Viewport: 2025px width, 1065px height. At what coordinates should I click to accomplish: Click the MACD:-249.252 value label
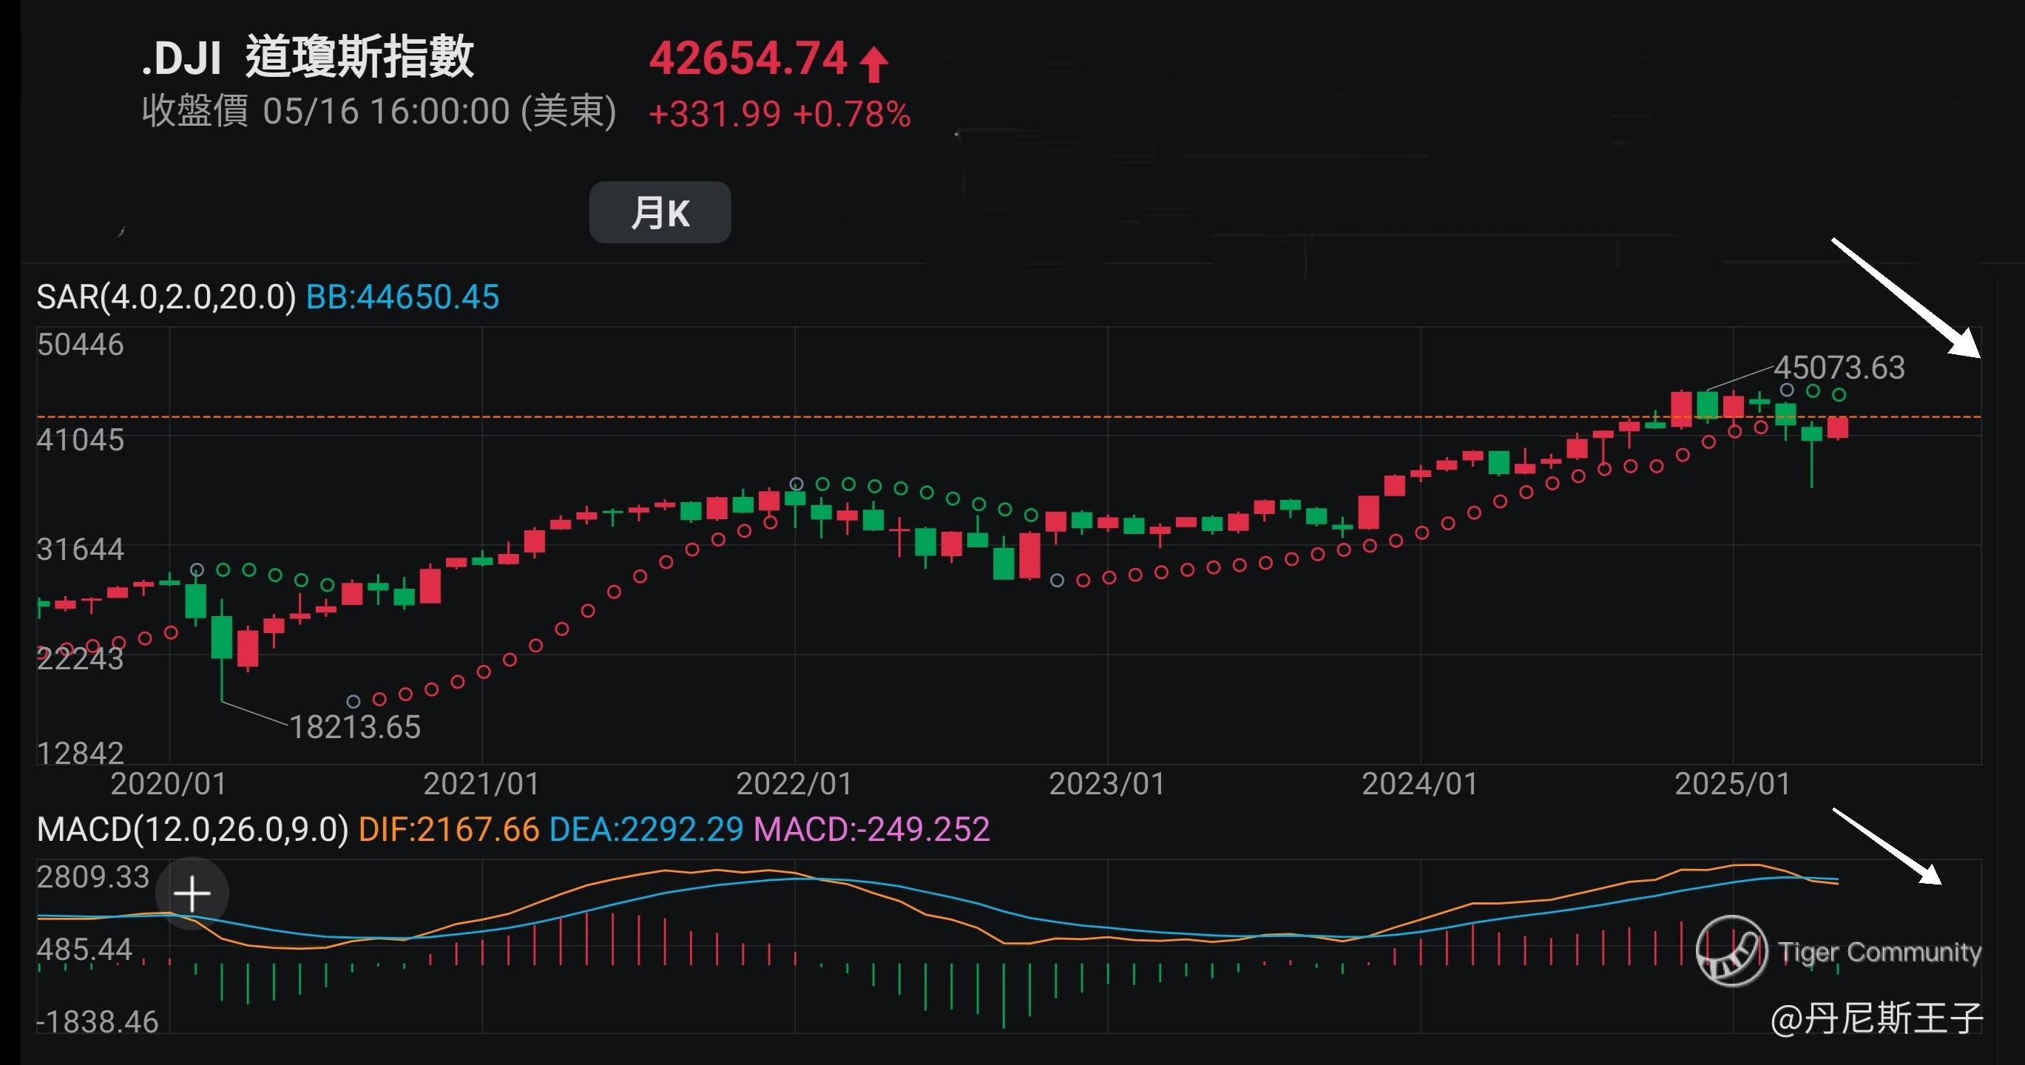[871, 830]
